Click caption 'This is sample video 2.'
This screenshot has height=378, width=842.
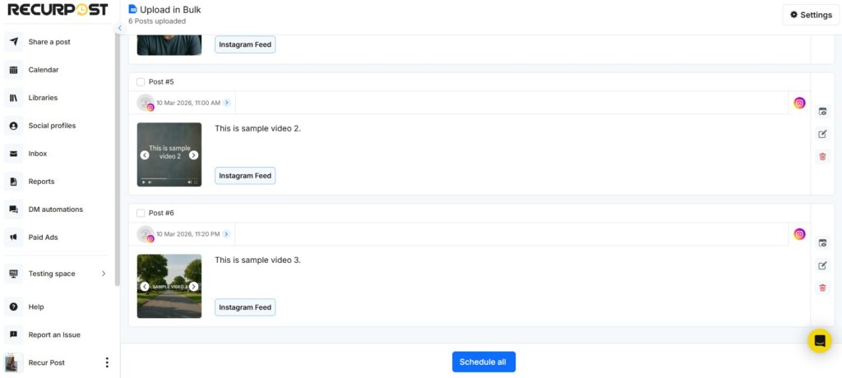[257, 128]
